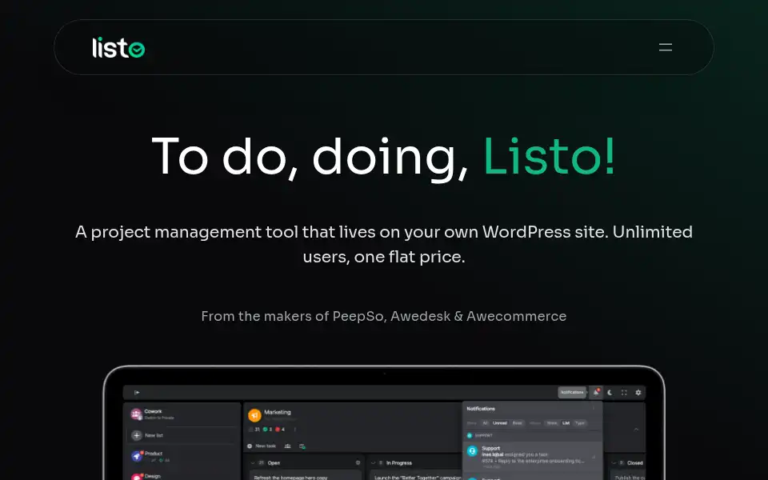Click the From the makers of PeepSo text
This screenshot has width=768, height=480.
[x=383, y=317]
